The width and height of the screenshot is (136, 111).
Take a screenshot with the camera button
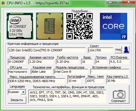[x=119, y=94]
